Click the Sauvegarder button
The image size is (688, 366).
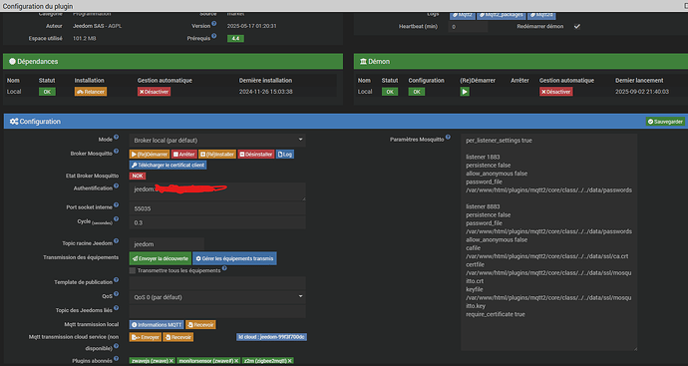pyautogui.click(x=665, y=122)
